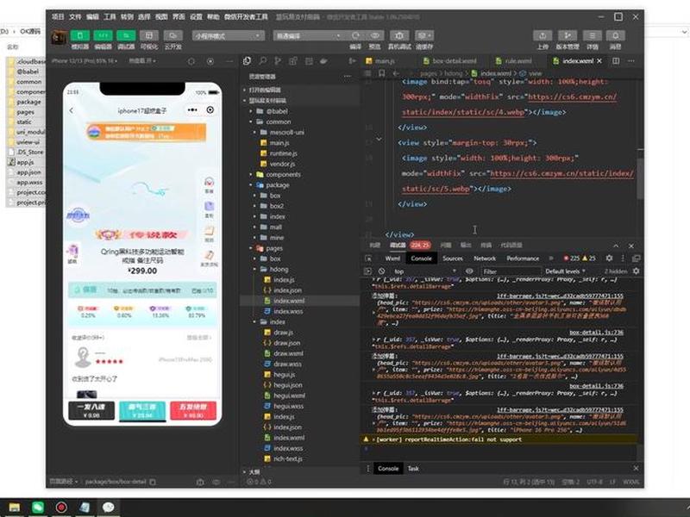This screenshot has height=517, width=690.
Task: Open the console 'top' context dropdown
Action: (424, 271)
